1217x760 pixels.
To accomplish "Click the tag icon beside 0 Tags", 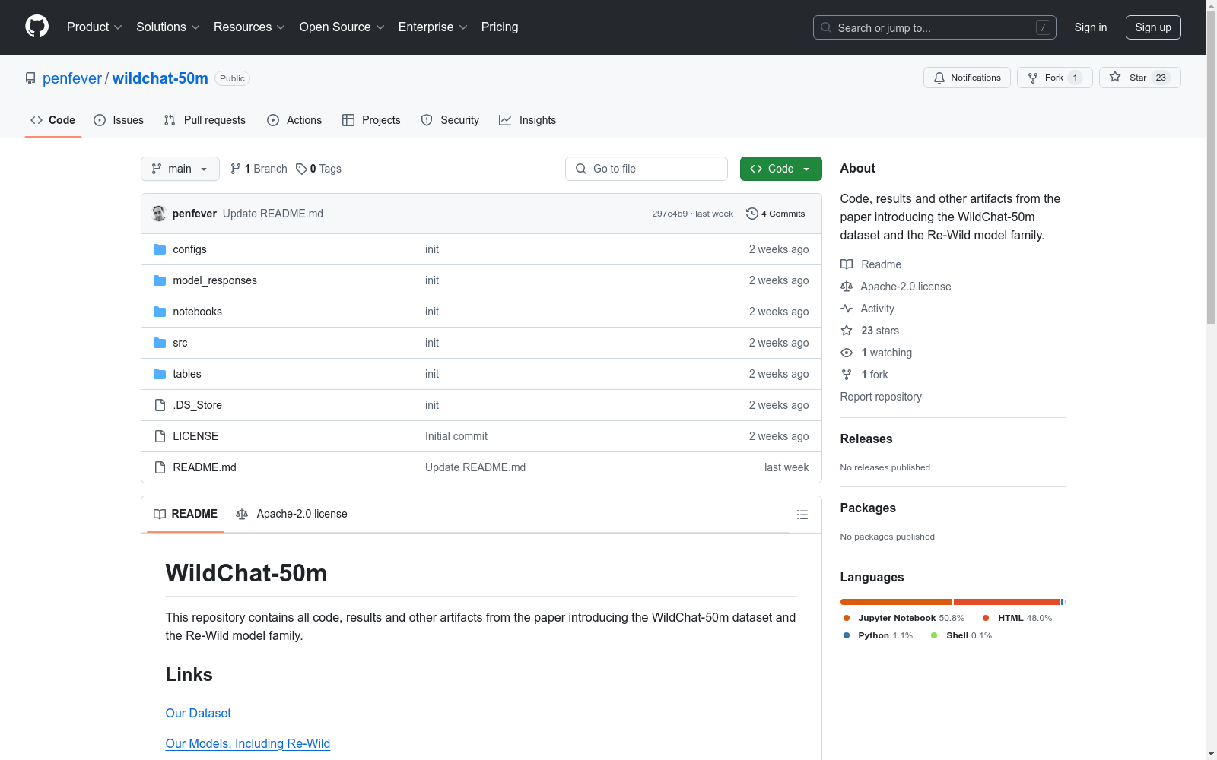I will pos(301,169).
